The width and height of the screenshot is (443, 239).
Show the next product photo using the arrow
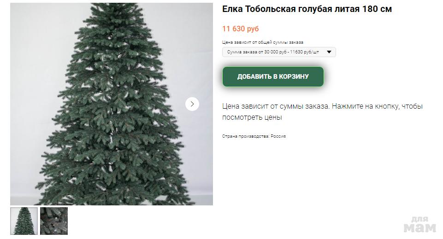192,104
